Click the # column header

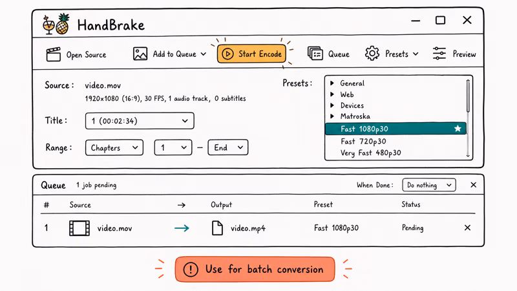click(x=47, y=205)
